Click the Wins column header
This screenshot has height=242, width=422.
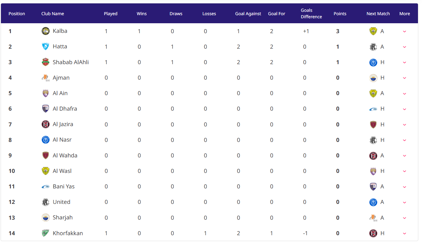point(142,14)
